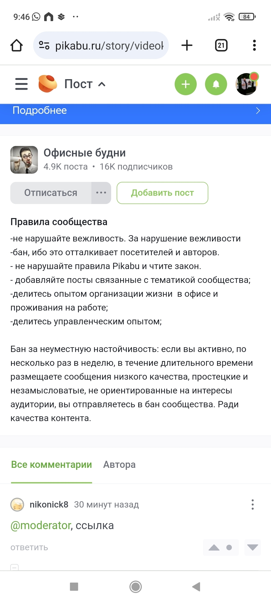
Task: Open the Pikabu hamburger menu
Action: coord(22,84)
